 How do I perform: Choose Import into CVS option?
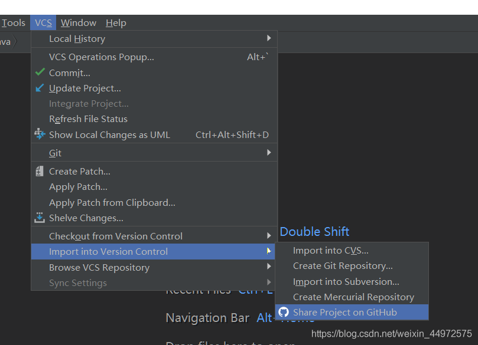(x=352, y=251)
